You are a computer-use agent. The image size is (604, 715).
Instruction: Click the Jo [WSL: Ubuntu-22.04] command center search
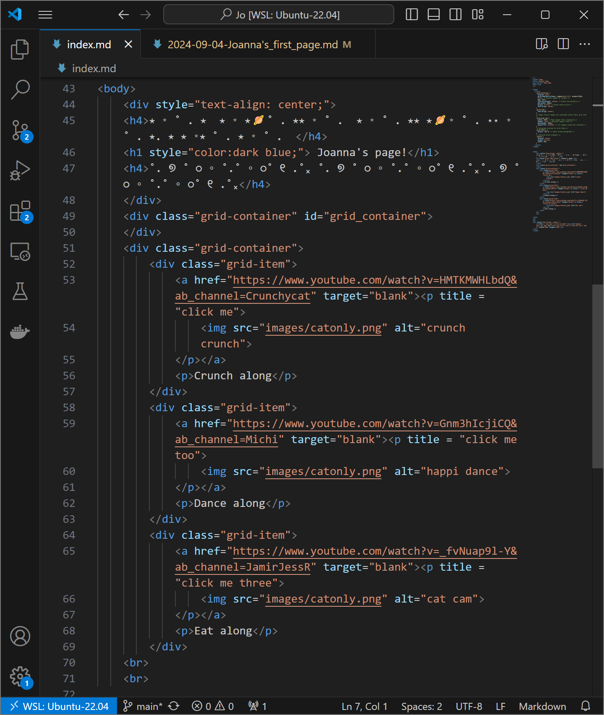click(279, 15)
